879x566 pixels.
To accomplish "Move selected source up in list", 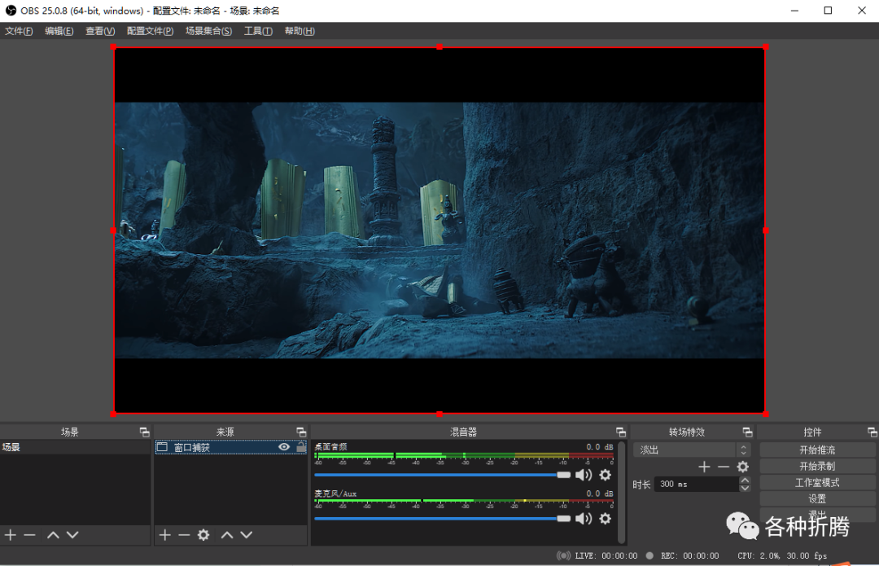I will 227,535.
